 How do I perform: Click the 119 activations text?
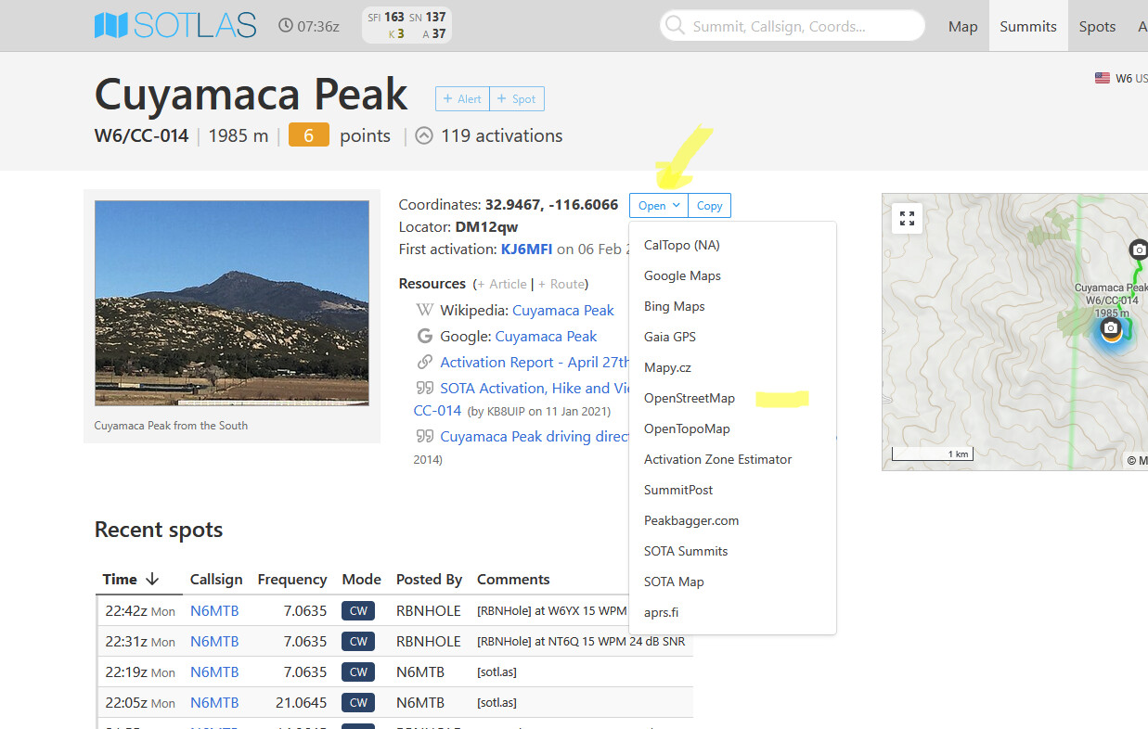click(x=501, y=135)
